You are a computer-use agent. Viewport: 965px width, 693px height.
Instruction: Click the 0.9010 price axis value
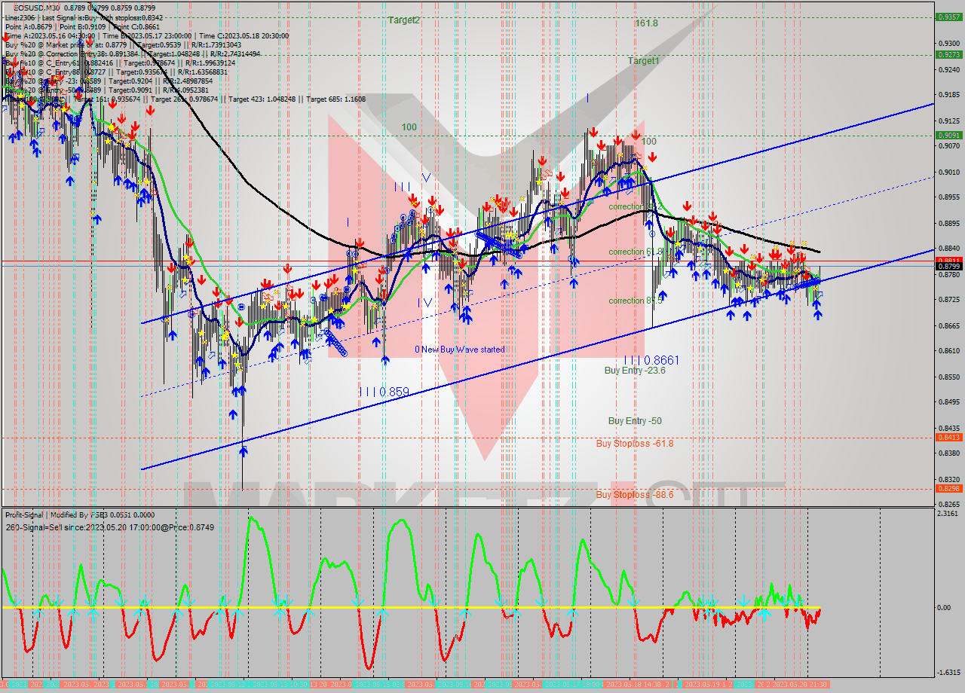pyautogui.click(x=948, y=172)
